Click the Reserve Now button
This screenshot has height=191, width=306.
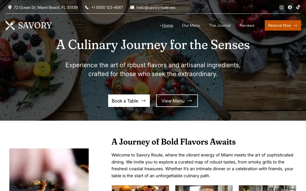(x=283, y=25)
